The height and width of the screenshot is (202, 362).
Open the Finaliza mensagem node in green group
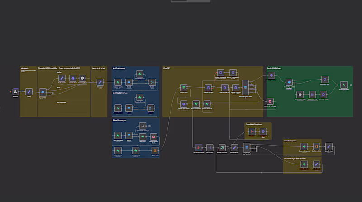(x=344, y=85)
